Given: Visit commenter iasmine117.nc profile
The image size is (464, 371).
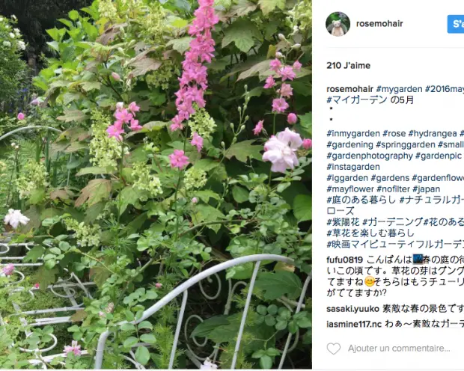Looking at the screenshot, I should pyautogui.click(x=354, y=324).
